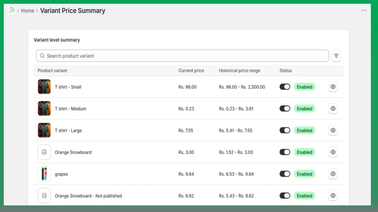The height and width of the screenshot is (212, 378).
Task: View details eye icon for T shirt - Medium
Action: point(333,109)
